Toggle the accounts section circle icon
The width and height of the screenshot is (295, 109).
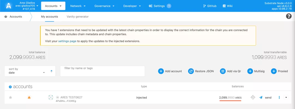tap(10, 87)
